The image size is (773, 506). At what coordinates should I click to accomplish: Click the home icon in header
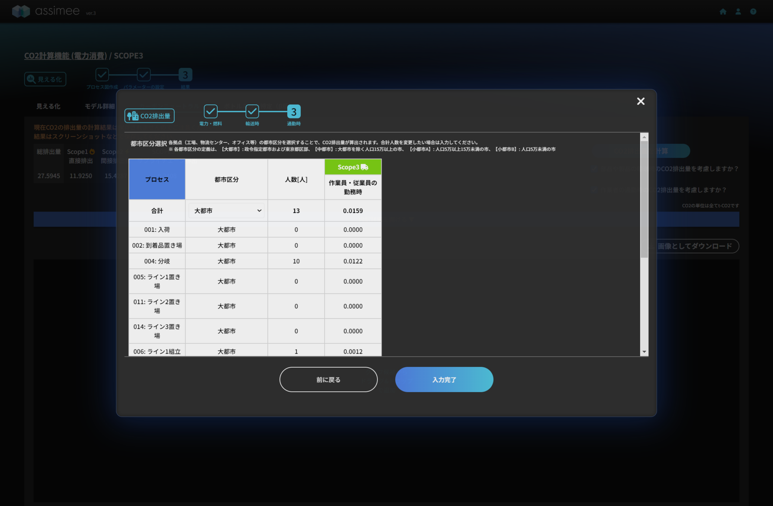[x=723, y=12]
